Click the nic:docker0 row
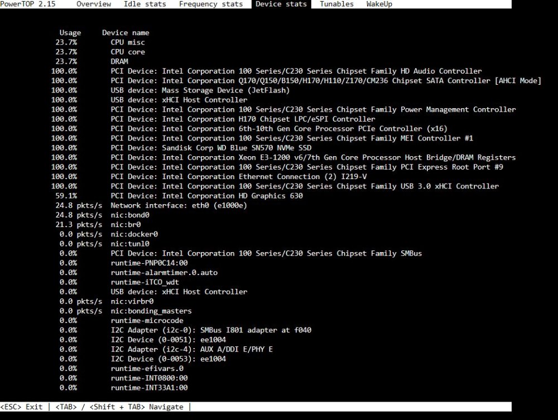558x420 pixels. [x=109, y=234]
